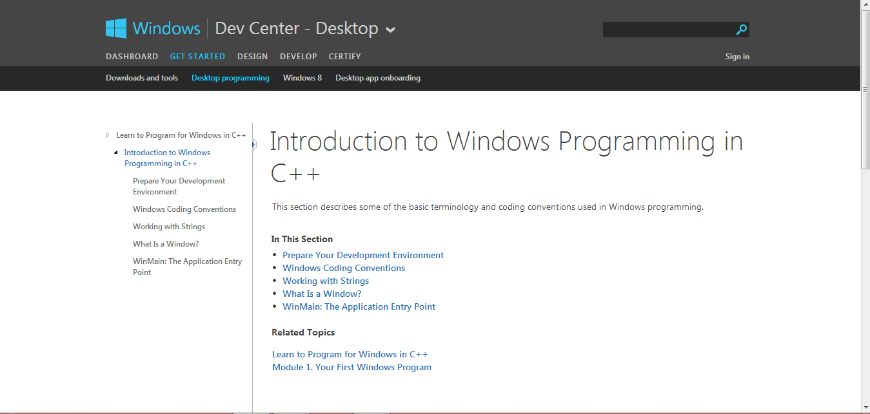The image size is (870, 414).
Task: Click the section description paragraph
Action: pyautogui.click(x=488, y=207)
